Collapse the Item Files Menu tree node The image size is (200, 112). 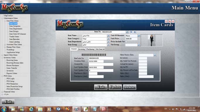5,21
